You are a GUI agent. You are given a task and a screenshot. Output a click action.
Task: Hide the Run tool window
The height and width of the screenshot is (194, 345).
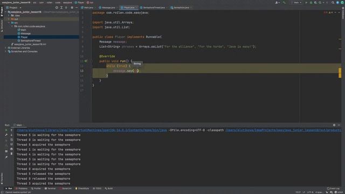click(x=339, y=125)
